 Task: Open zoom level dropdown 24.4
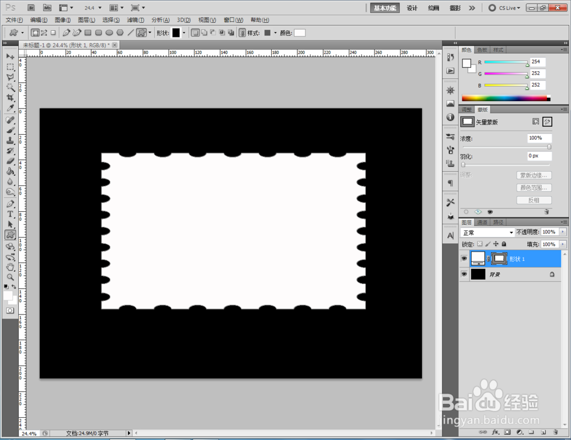(100, 7)
